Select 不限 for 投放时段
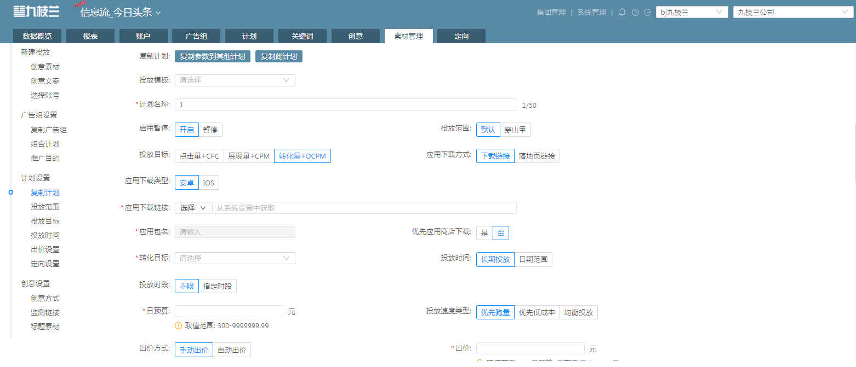 pos(187,286)
